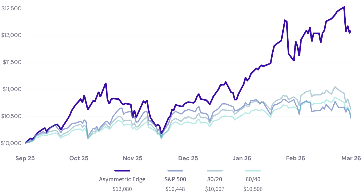Select the $10,607 value under 80/20
This screenshot has height=193, width=362.
coord(215,189)
